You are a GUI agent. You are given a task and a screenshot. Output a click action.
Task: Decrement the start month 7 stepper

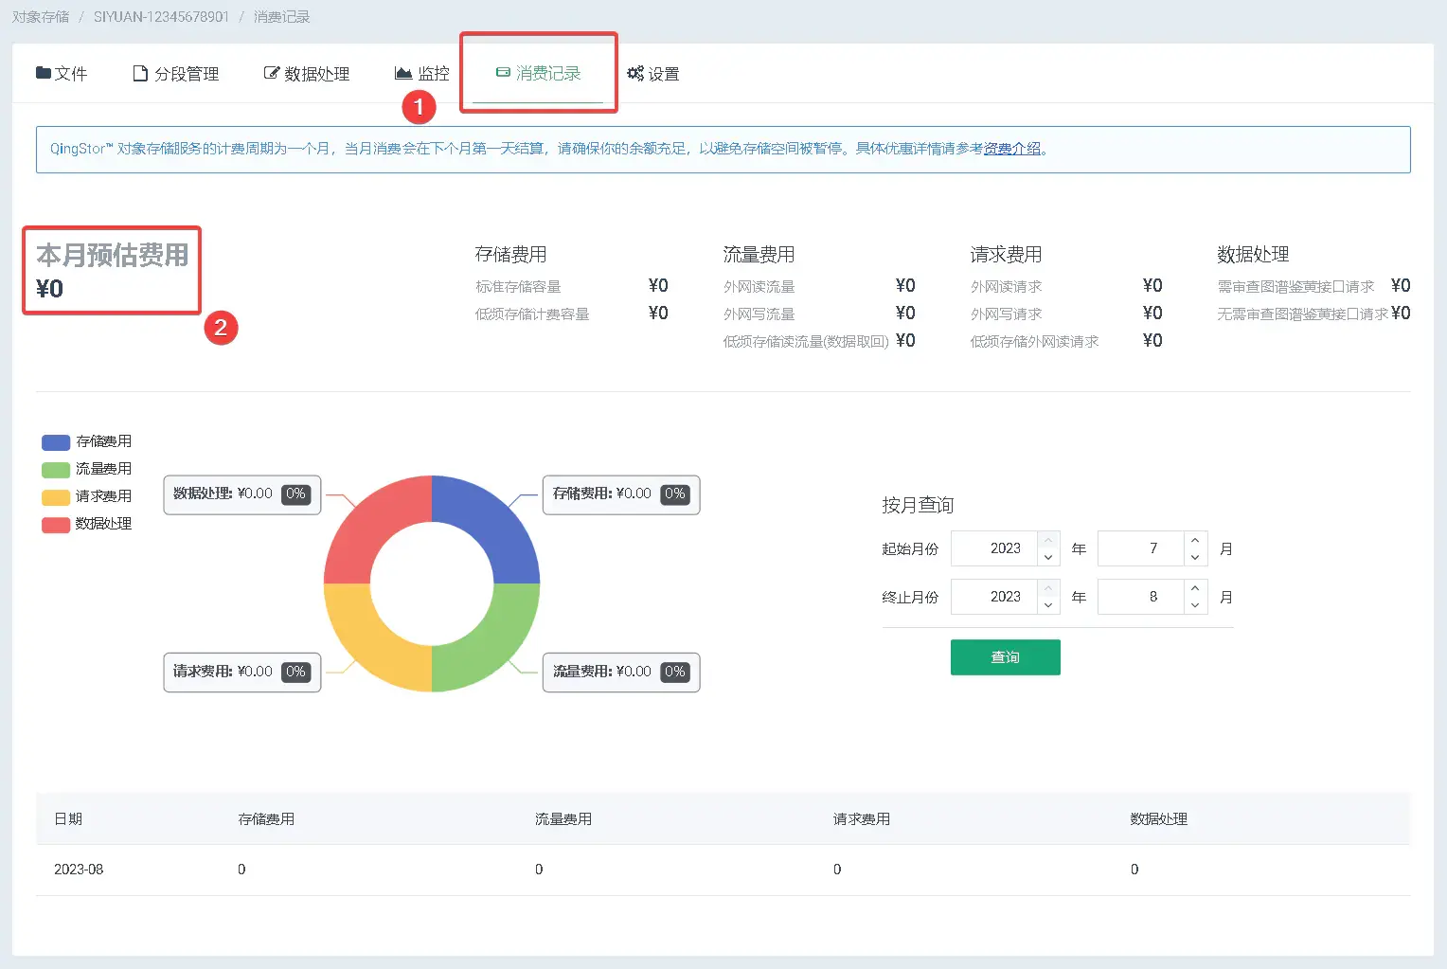(1194, 555)
